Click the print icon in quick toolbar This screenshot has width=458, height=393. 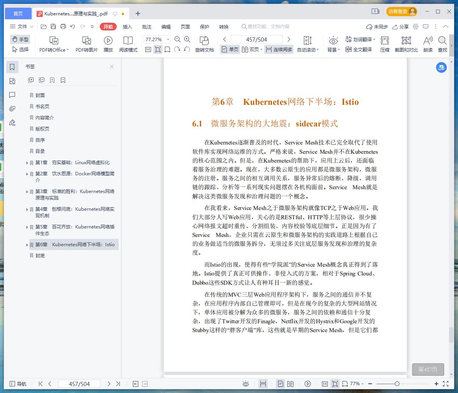coord(63,27)
